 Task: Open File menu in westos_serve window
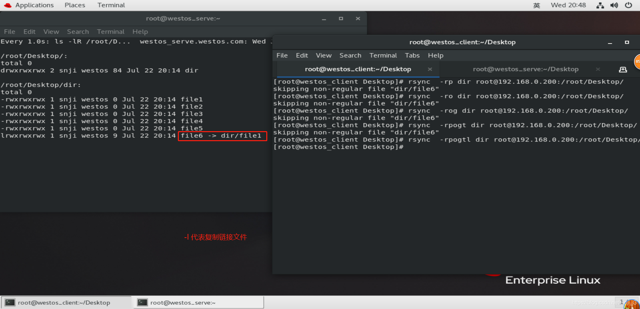9,32
